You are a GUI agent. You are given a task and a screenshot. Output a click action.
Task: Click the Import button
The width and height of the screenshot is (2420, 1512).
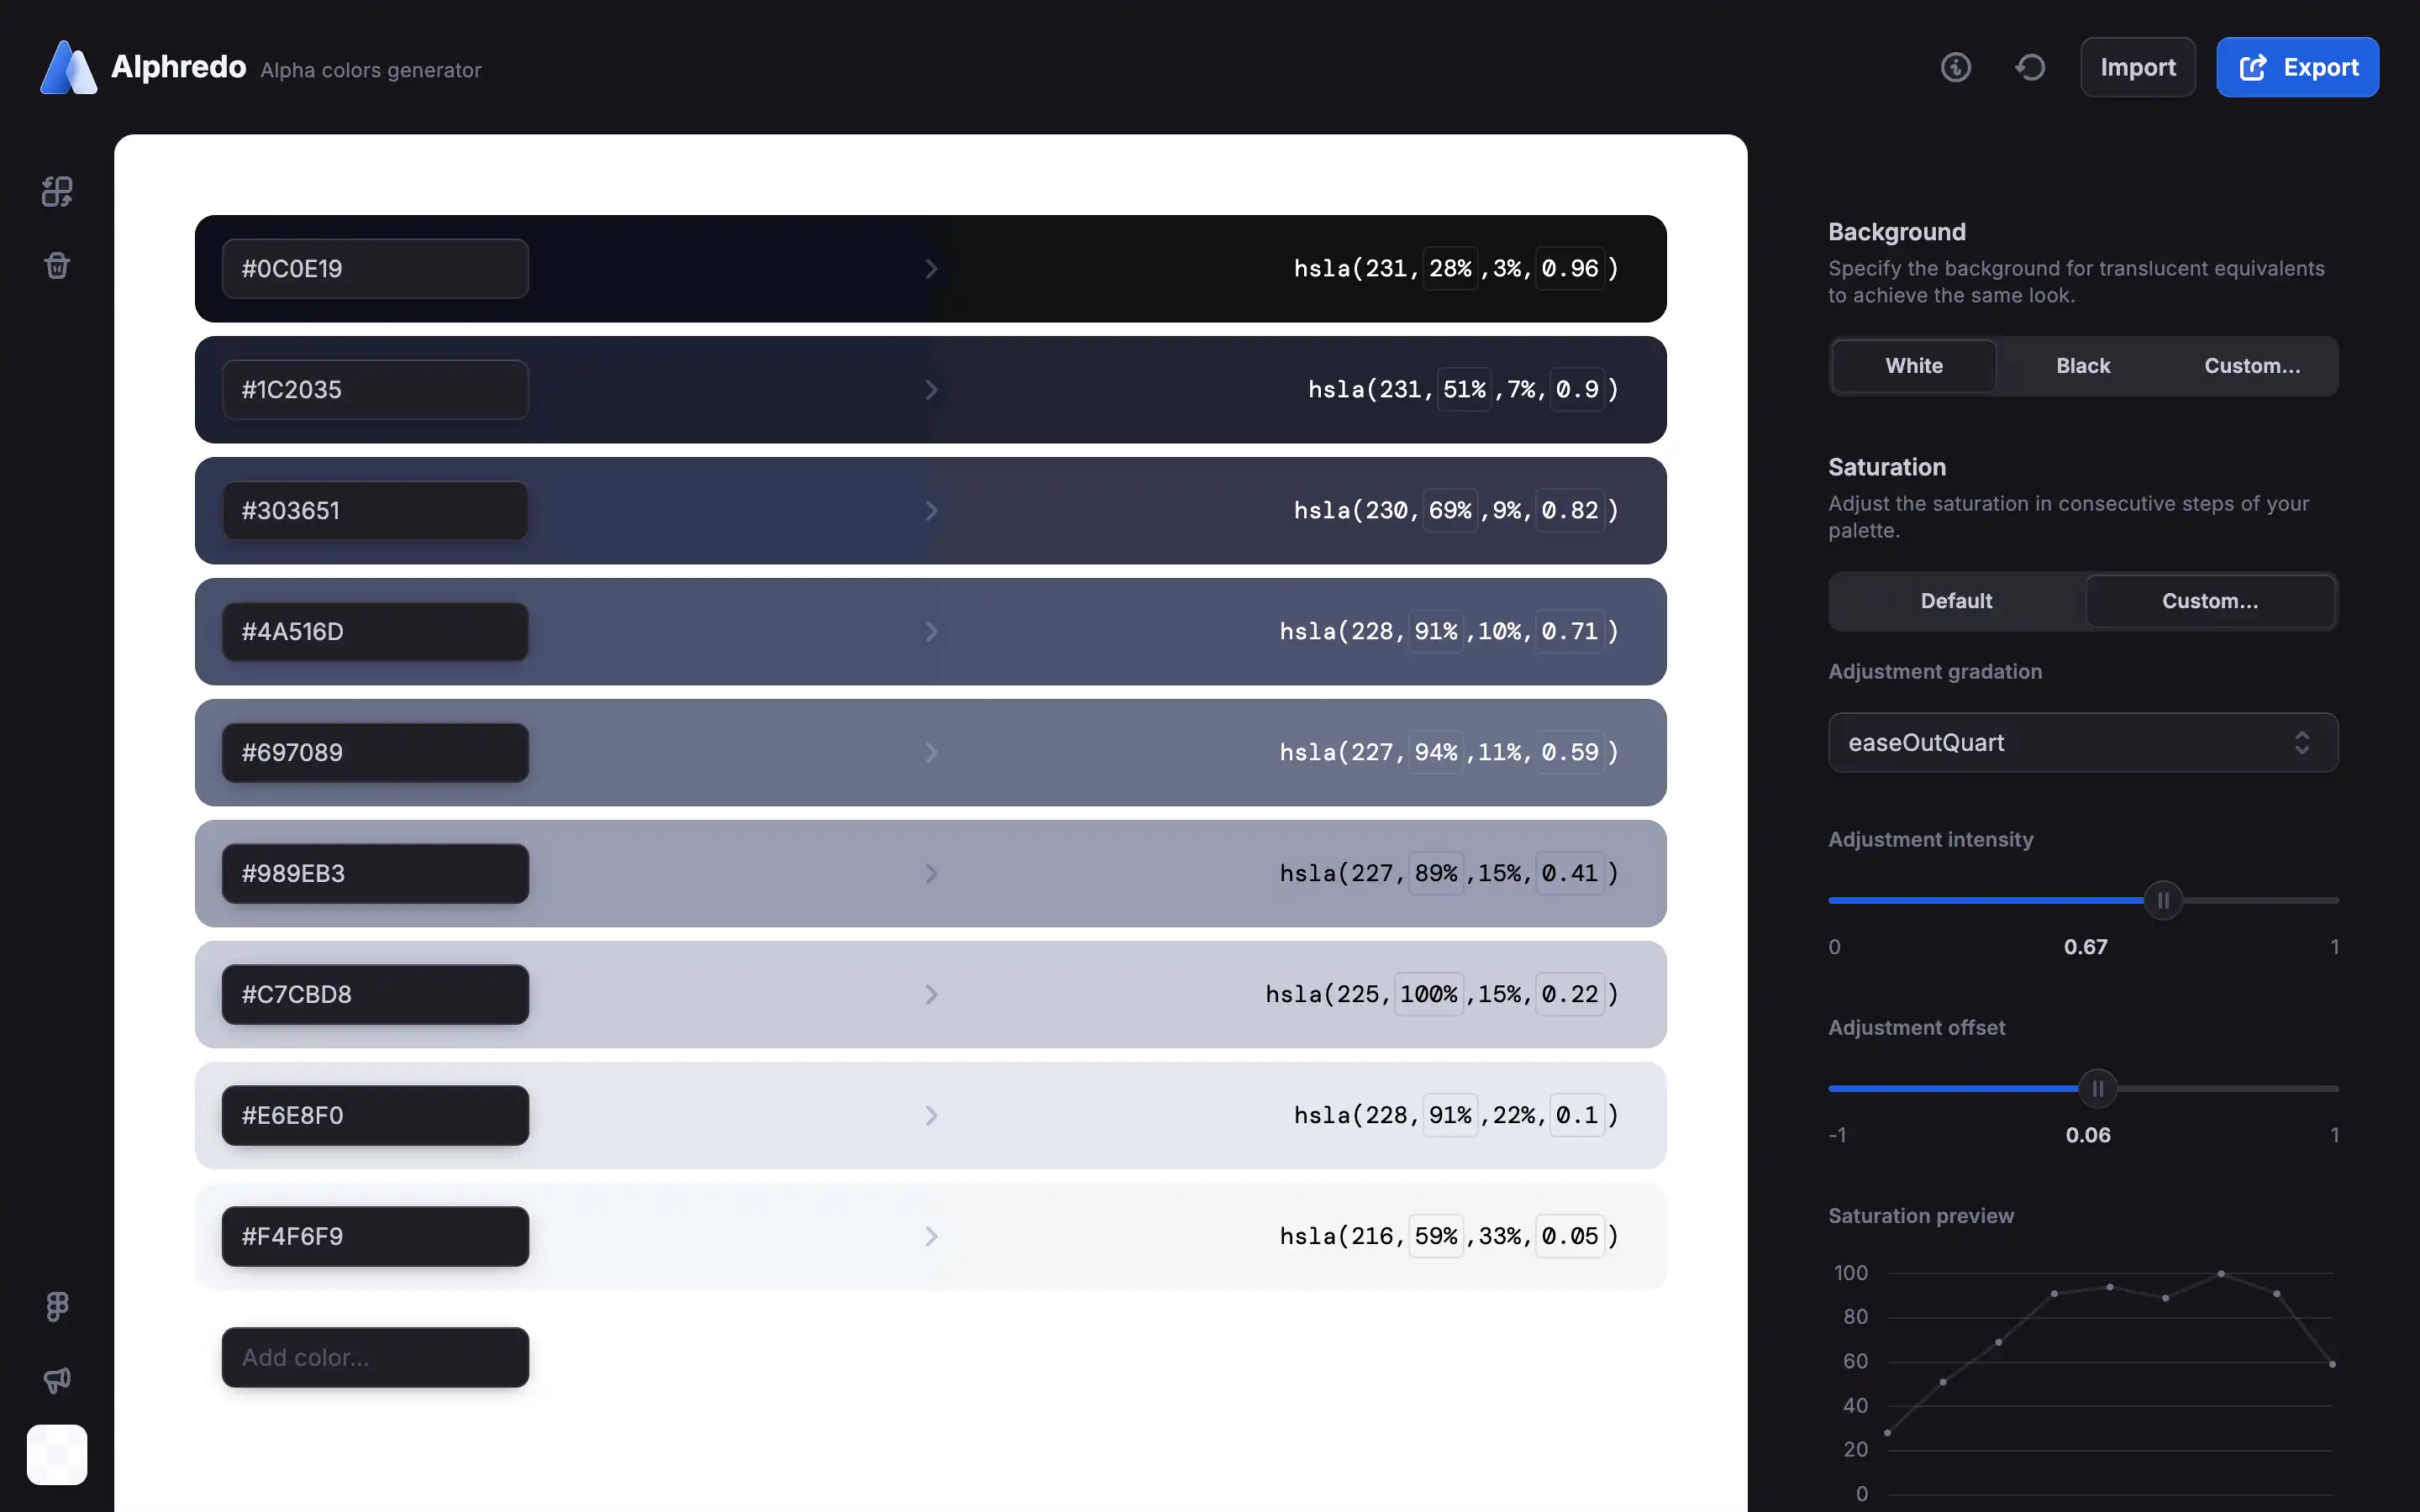pos(2137,67)
